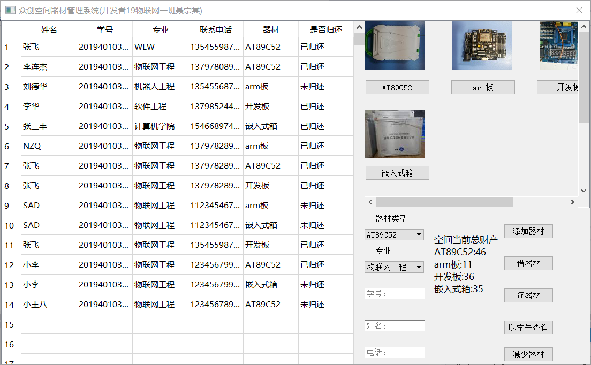Screen dimensions: 591x365
Task: Click the 还器材 return equipment button
Action: coord(528,295)
